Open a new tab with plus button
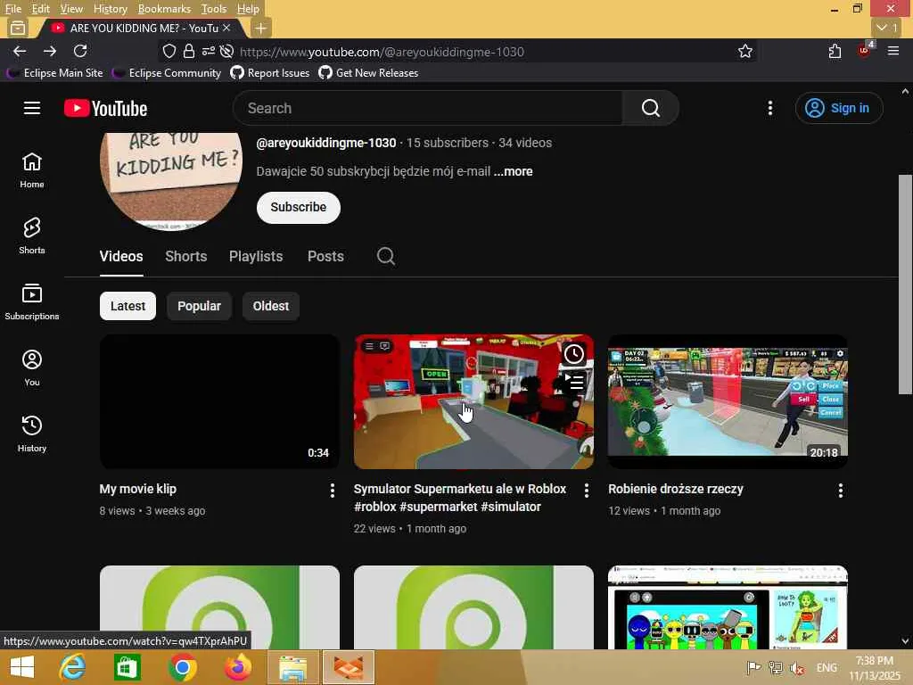Screen dimensions: 913x685 point(261,28)
